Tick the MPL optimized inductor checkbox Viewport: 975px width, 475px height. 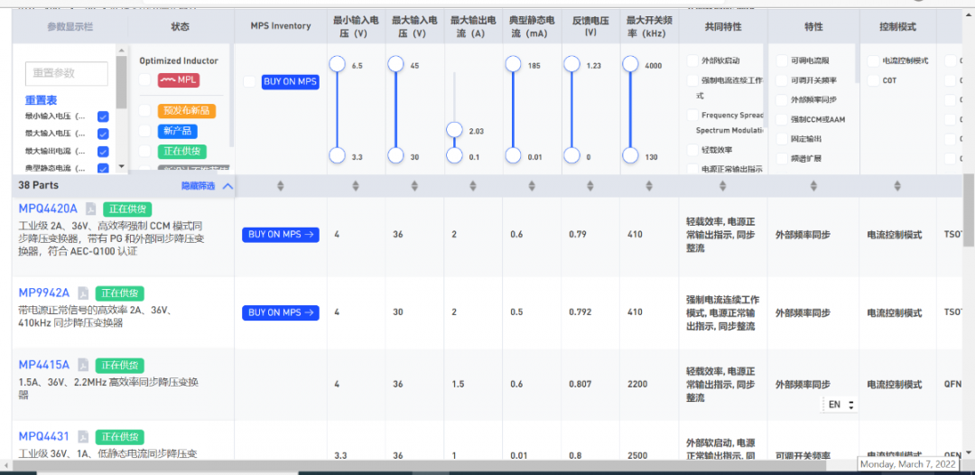point(144,79)
